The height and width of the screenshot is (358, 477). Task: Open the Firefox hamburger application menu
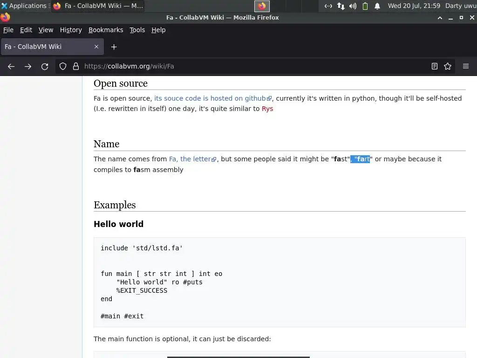click(466, 66)
